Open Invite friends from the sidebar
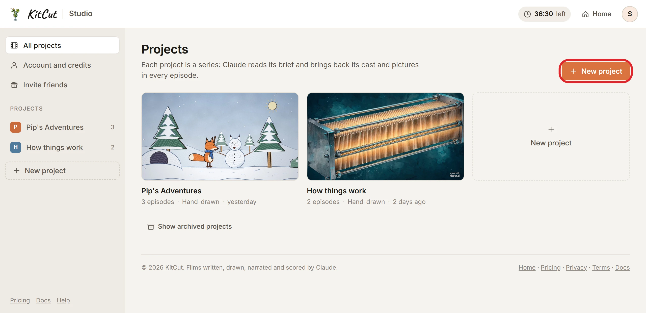The width and height of the screenshot is (646, 313). (62, 85)
